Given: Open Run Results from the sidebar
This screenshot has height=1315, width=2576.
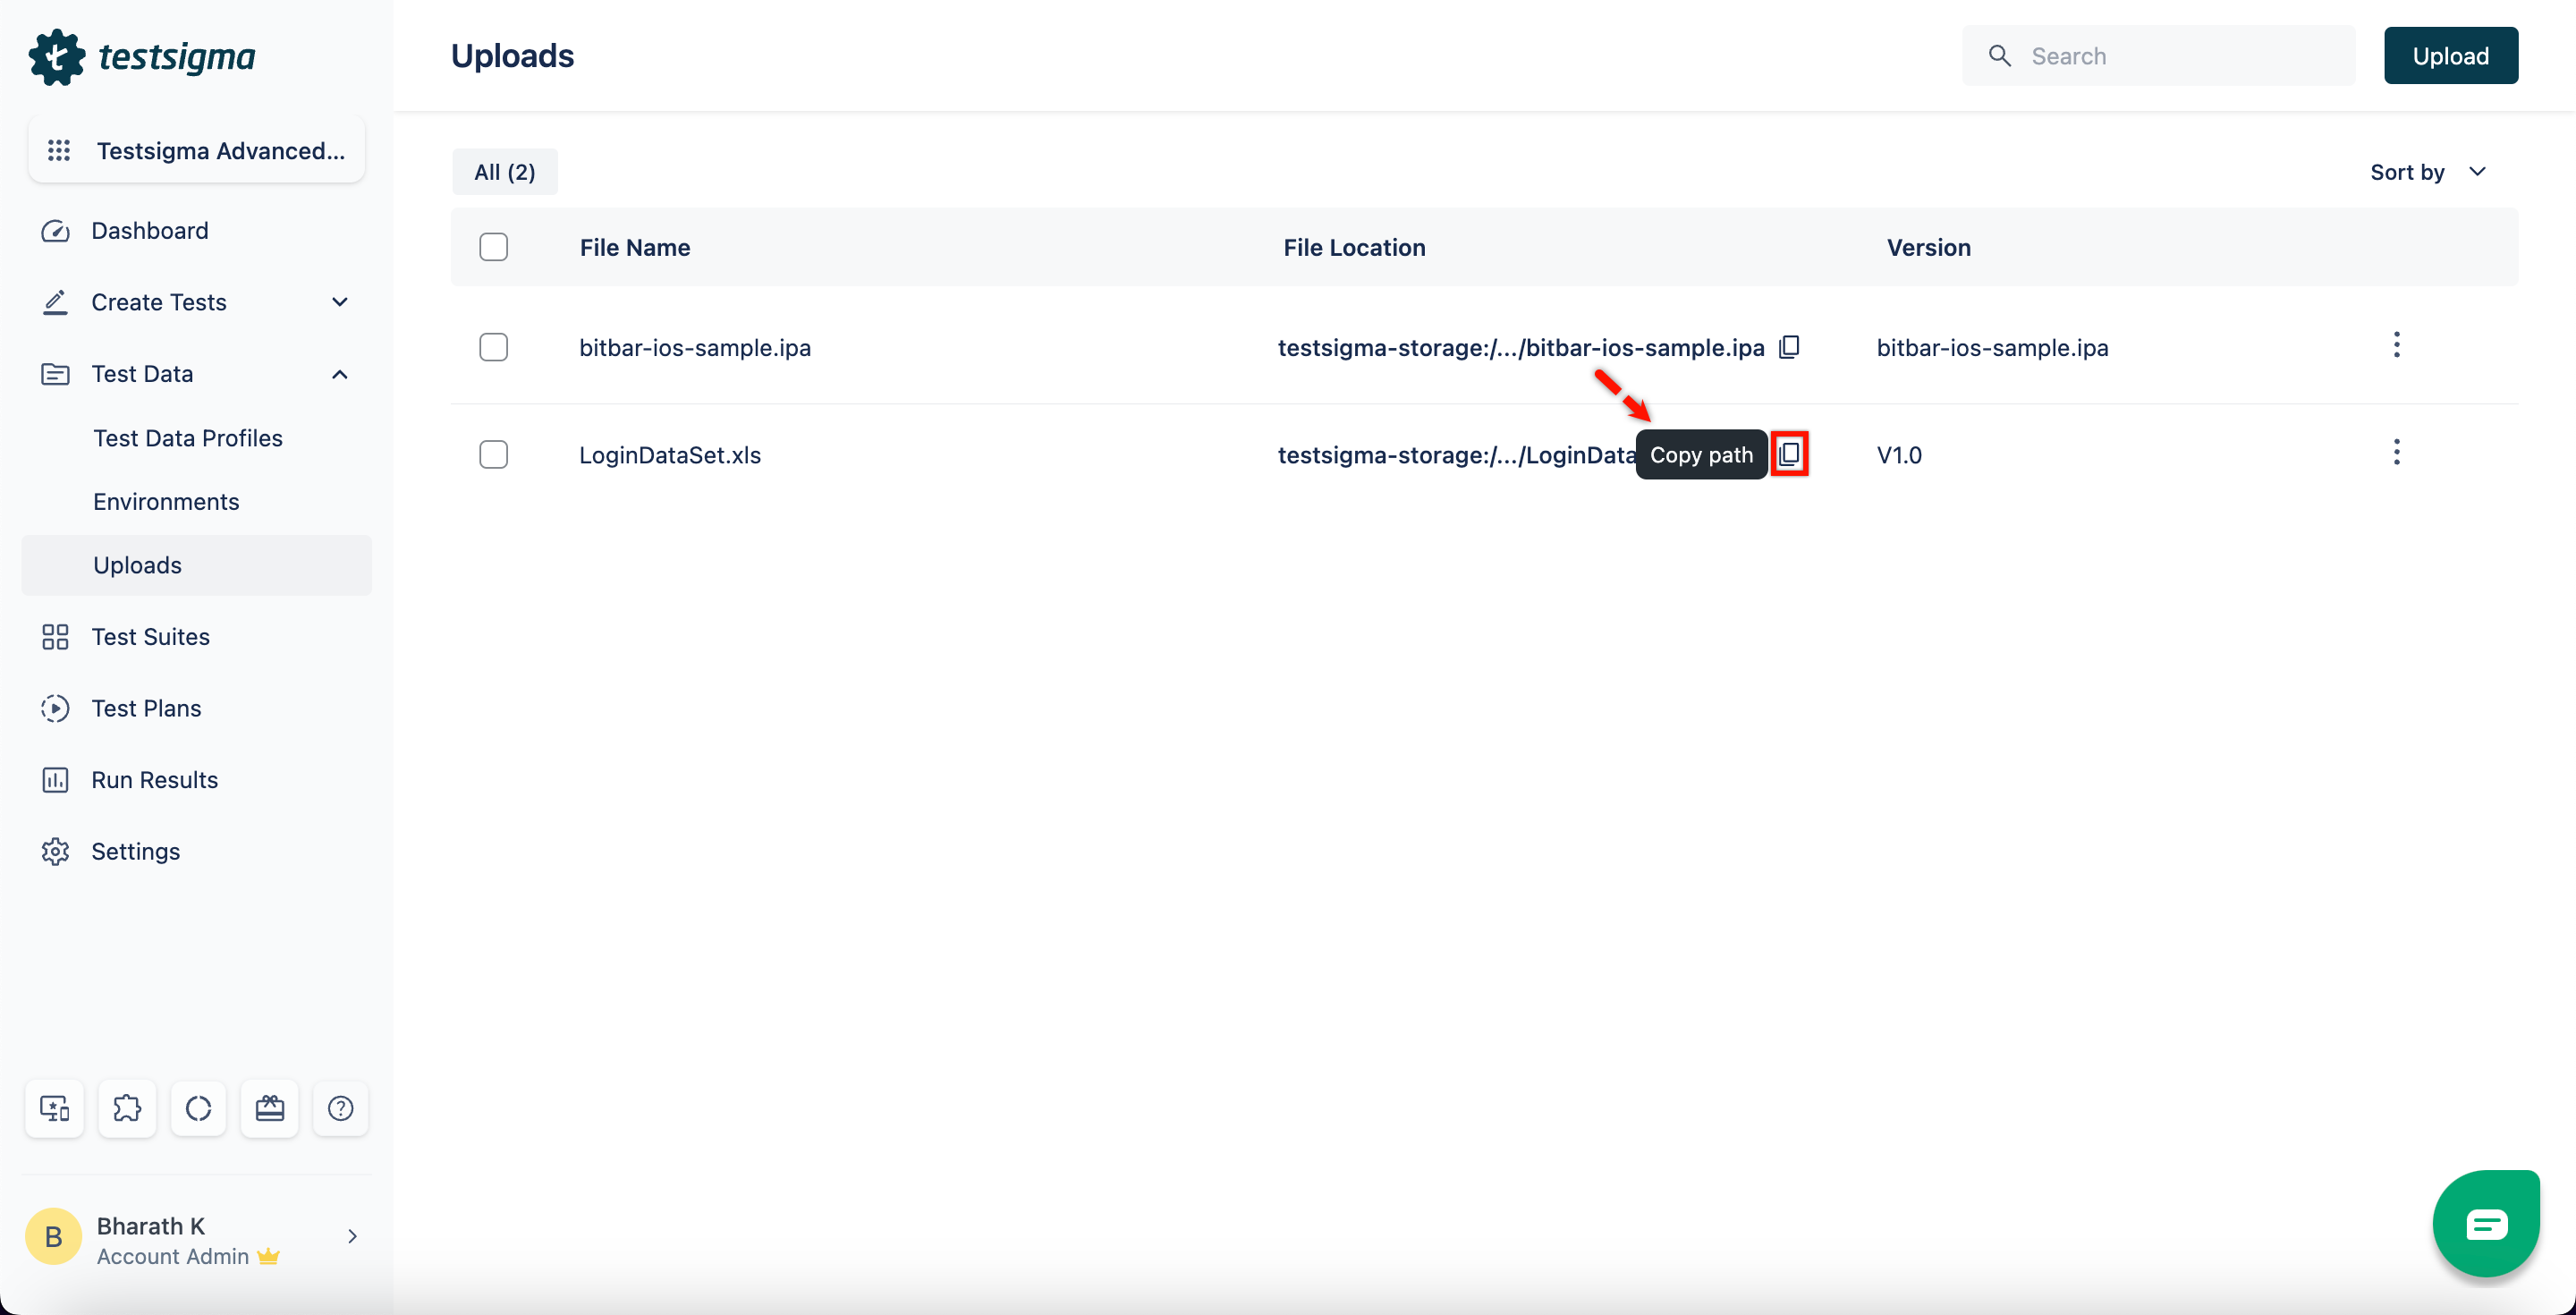Looking at the screenshot, I should 155,779.
